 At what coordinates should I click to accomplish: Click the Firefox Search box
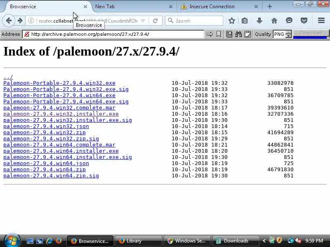(x=194, y=21)
